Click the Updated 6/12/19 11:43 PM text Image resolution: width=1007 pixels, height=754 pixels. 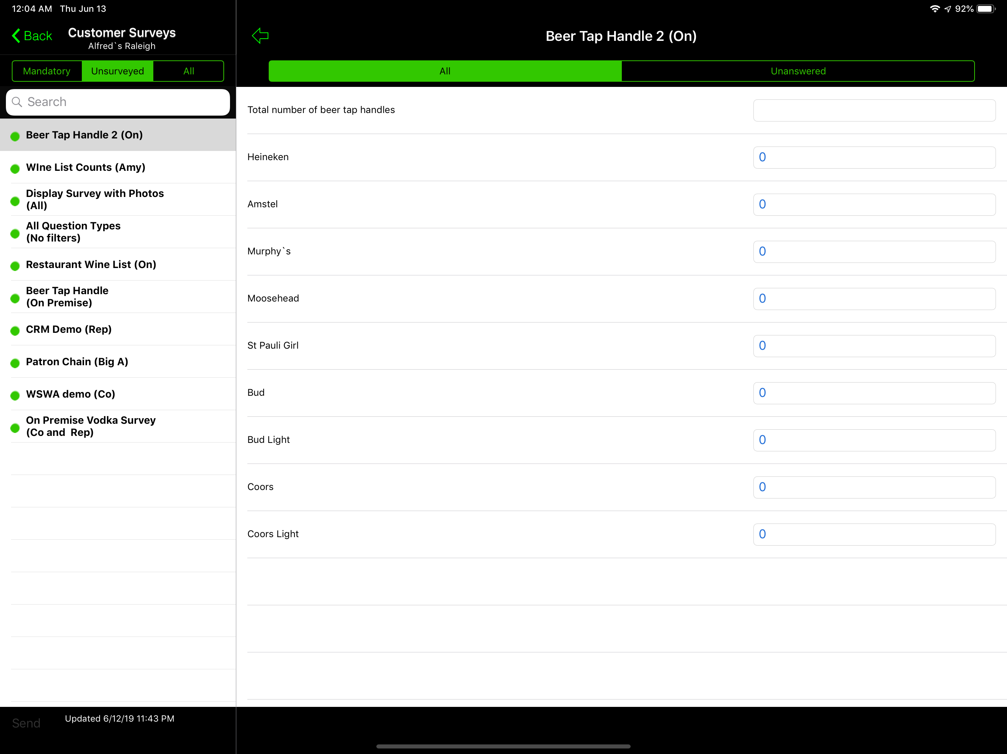coord(119,719)
